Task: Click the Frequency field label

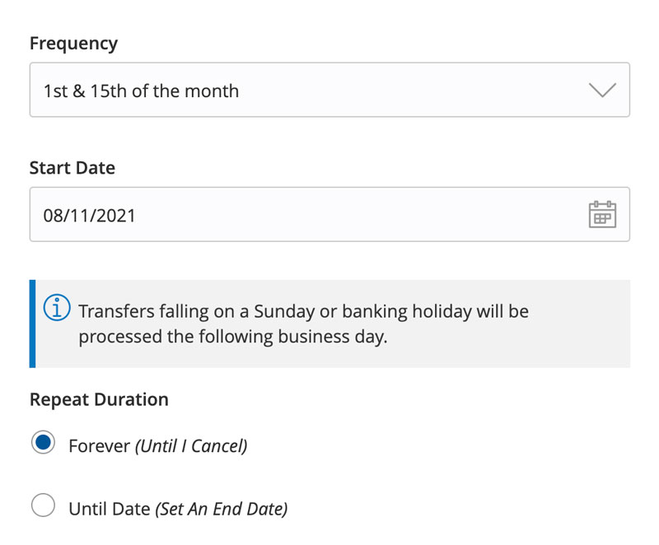Action: click(73, 44)
